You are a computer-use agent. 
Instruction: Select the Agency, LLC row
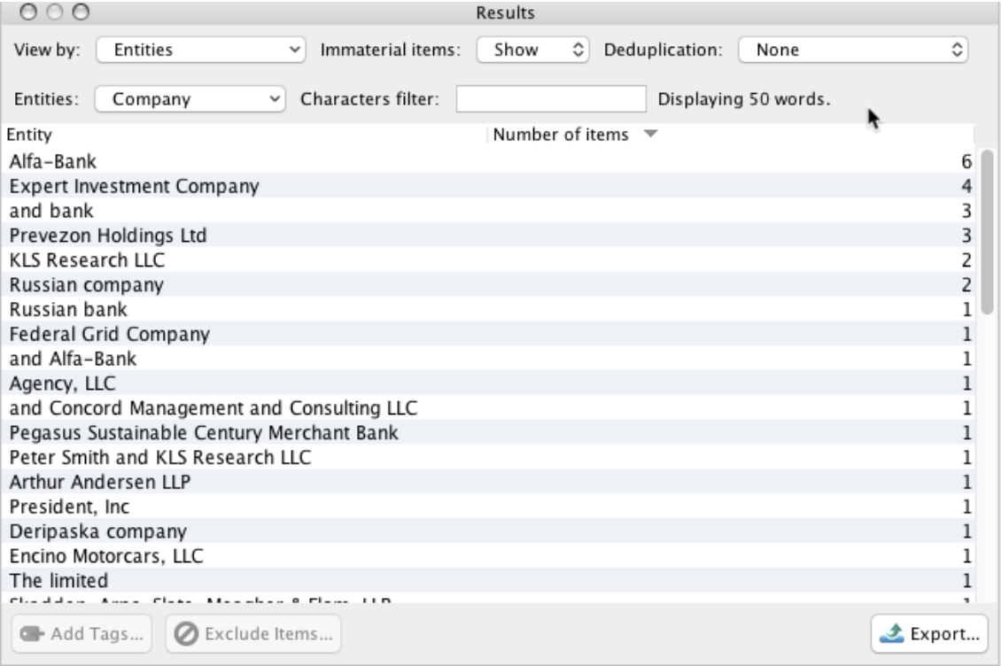click(489, 383)
